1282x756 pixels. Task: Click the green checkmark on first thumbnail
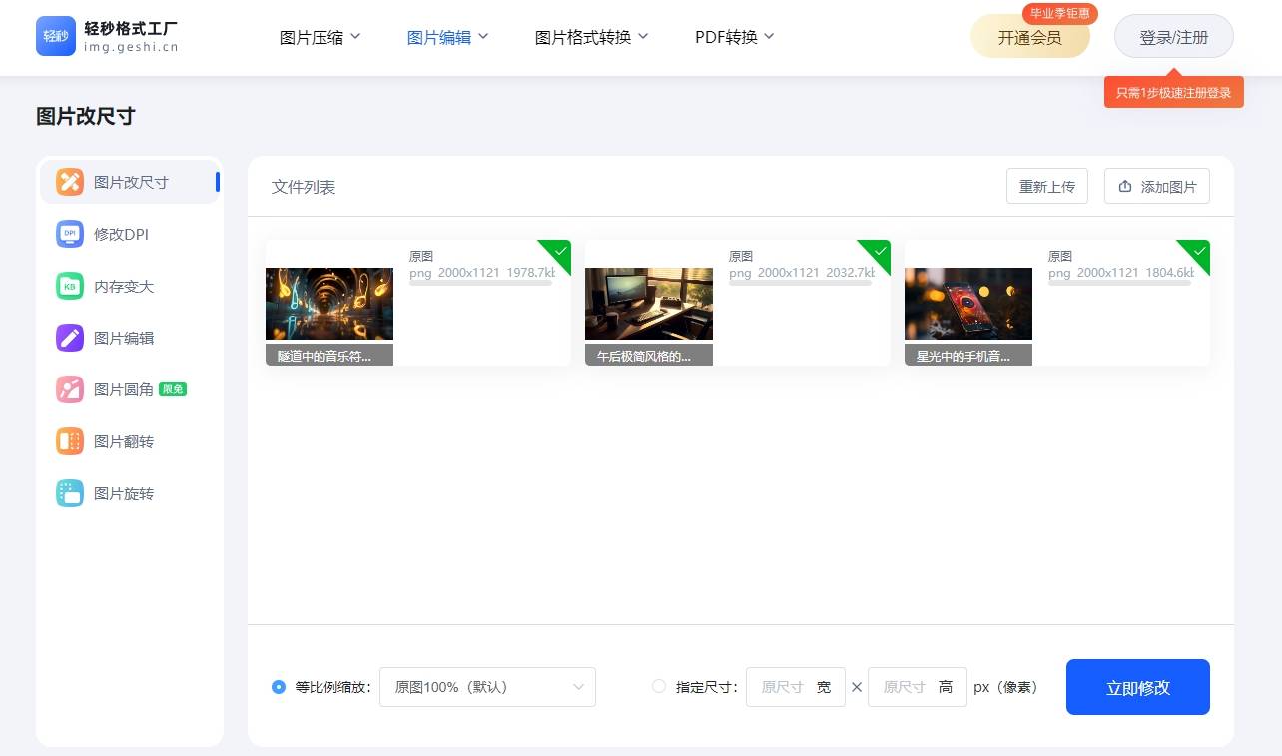pyautogui.click(x=559, y=252)
